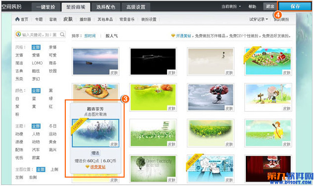Filter theme by 运动

(x=53, y=134)
